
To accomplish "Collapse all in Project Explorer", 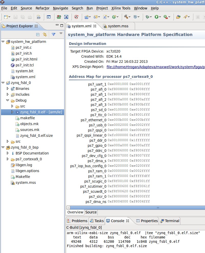I will (38, 34).
